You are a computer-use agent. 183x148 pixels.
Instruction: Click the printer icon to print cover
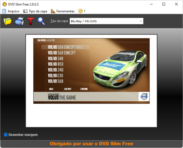tap(19, 21)
